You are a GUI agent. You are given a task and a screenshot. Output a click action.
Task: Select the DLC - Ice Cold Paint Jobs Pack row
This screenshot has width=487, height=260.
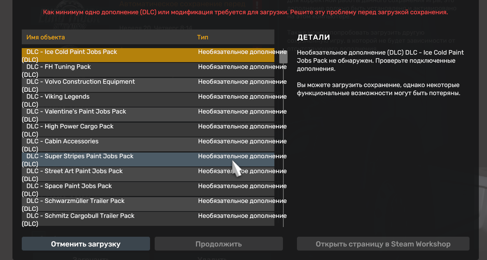coord(148,55)
